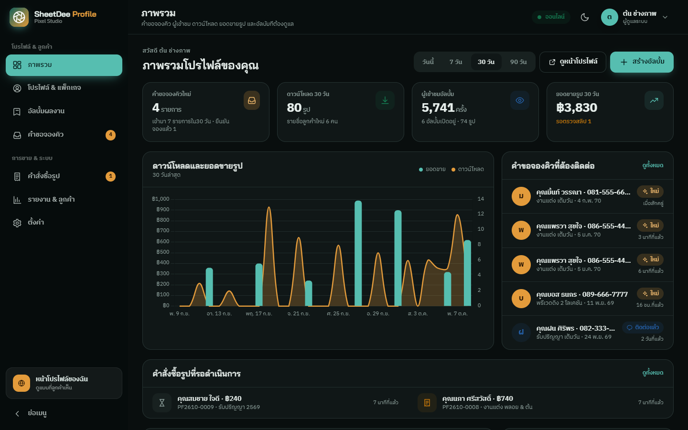Click the SheetDee Profile logo icon
Image resolution: width=688 pixels, height=430 pixels.
pos(19,17)
